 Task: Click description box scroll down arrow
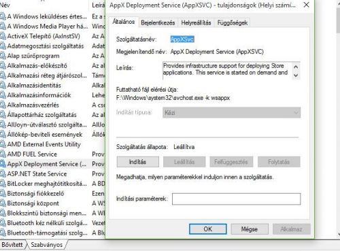coord(296,76)
